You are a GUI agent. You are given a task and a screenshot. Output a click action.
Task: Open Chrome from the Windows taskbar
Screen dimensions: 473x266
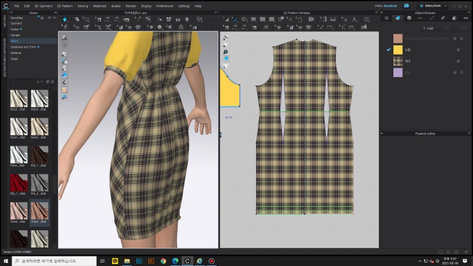[163, 261]
